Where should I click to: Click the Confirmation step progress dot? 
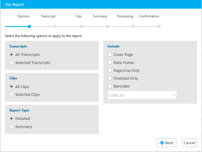pyautogui.click(x=159, y=27)
